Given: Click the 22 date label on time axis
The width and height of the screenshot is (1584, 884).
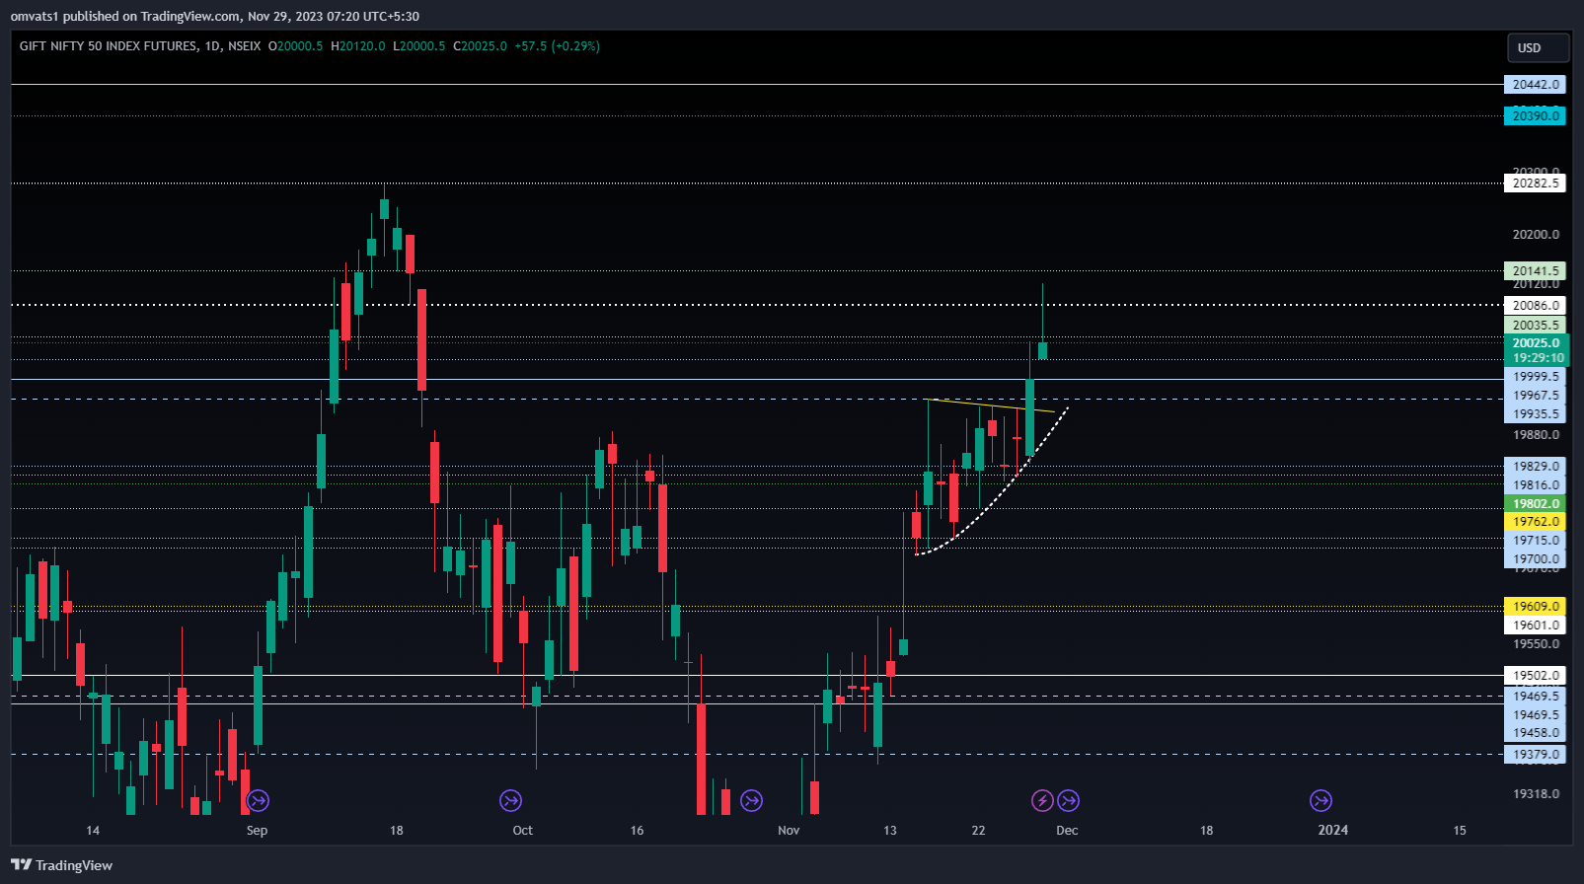Looking at the screenshot, I should coord(978,831).
